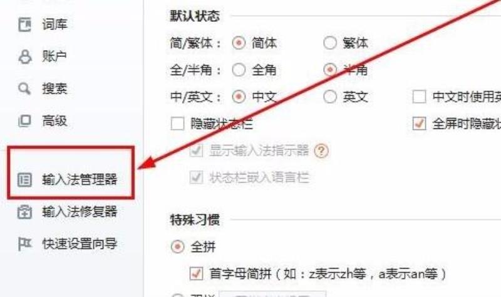Go to the 高级 settings section
The height and width of the screenshot is (297, 501).
pyautogui.click(x=54, y=121)
